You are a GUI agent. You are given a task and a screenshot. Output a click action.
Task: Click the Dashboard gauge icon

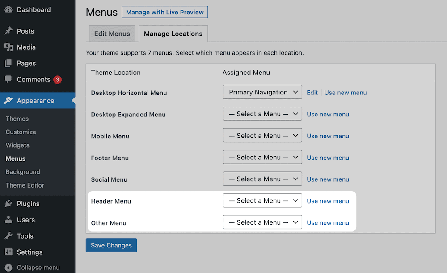pos(8,10)
